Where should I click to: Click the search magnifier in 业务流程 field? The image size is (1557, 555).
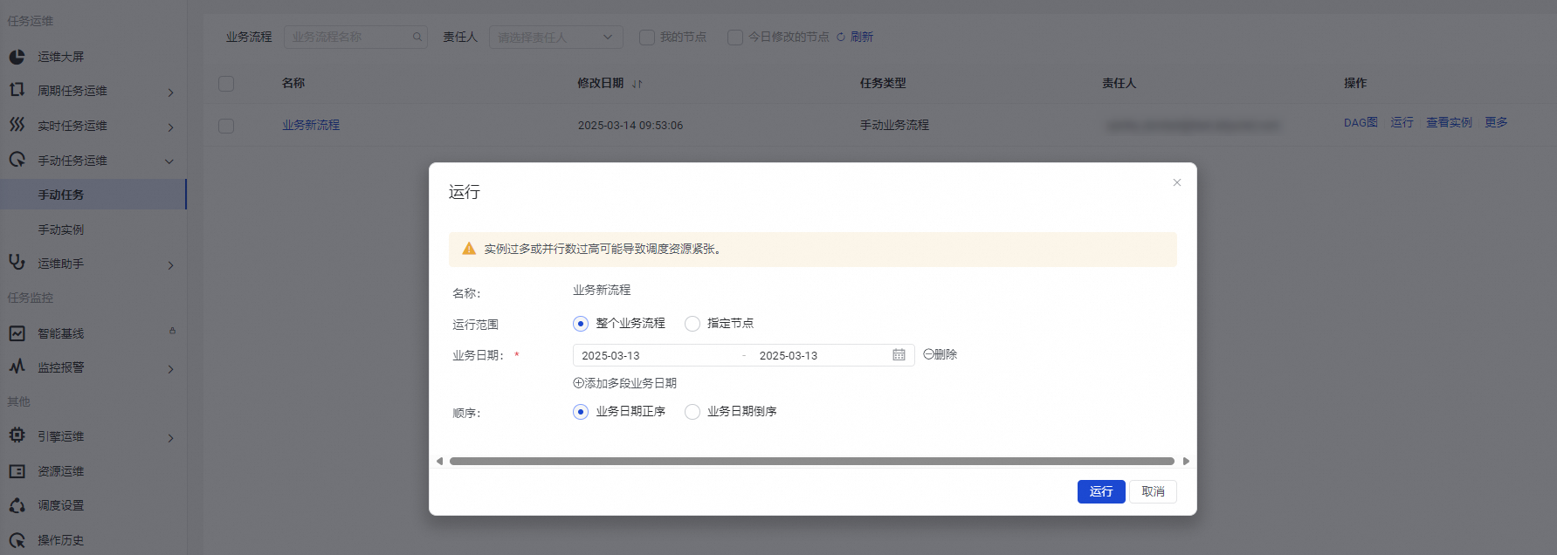[x=417, y=37]
